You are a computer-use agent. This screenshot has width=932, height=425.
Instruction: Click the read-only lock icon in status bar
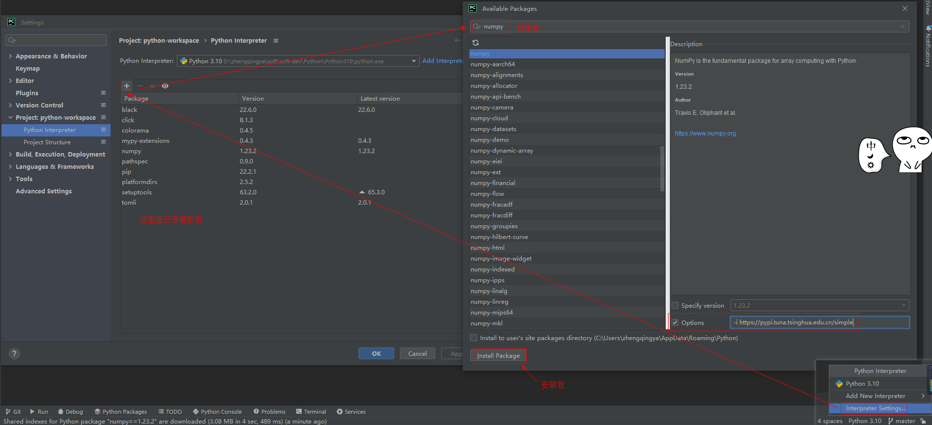[x=923, y=421]
